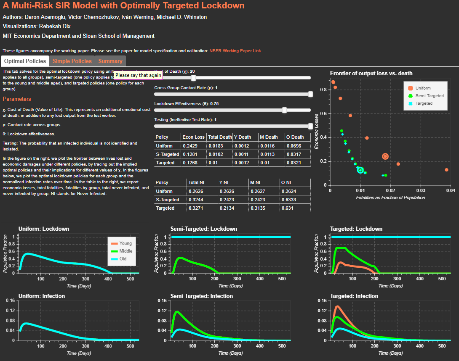Select the circled cyan Targeted point on frontier
Screen dimensions: 459x361
click(360, 170)
